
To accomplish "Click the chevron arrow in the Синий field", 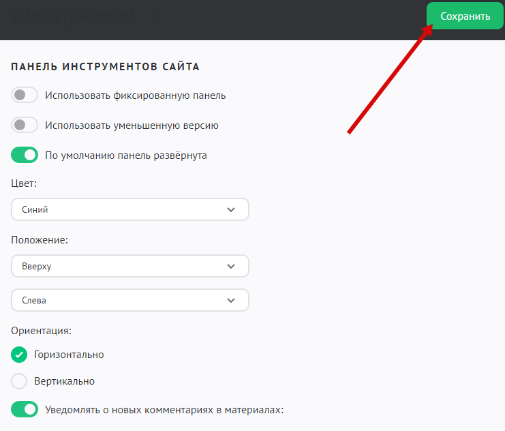I will (231, 210).
